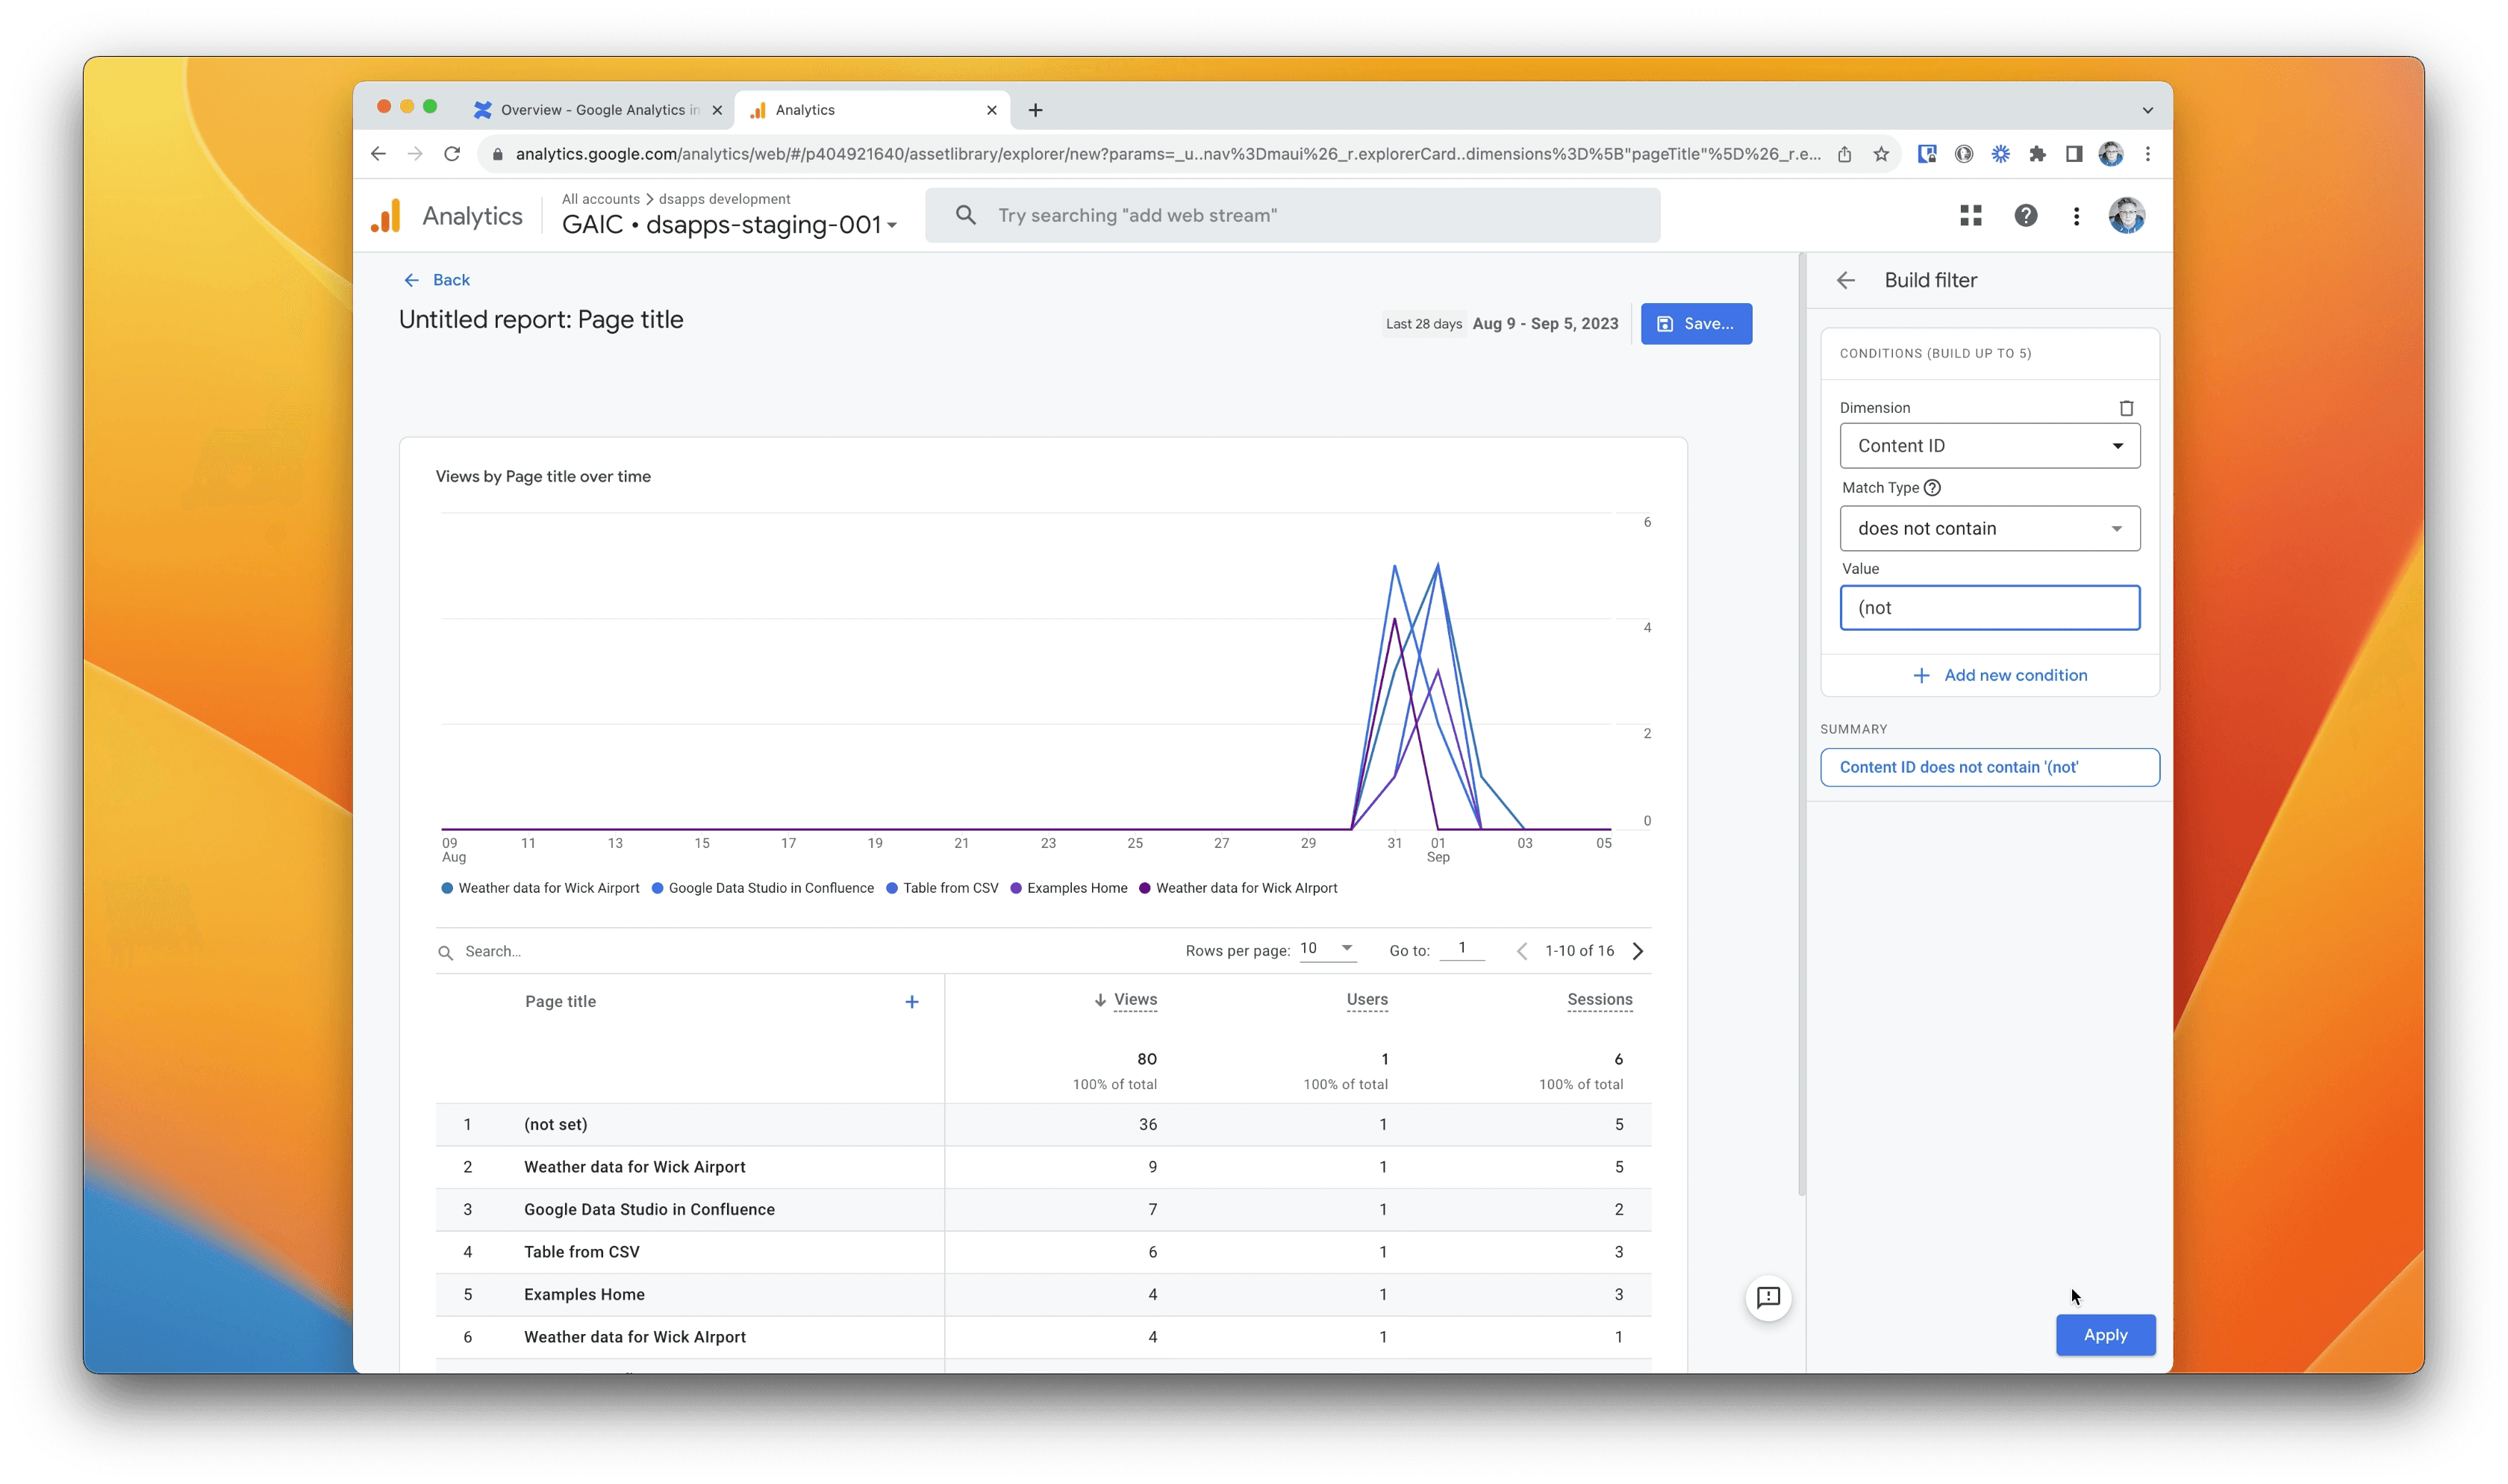Sort by Users column header
The height and width of the screenshot is (1484, 2508).
(1367, 1000)
